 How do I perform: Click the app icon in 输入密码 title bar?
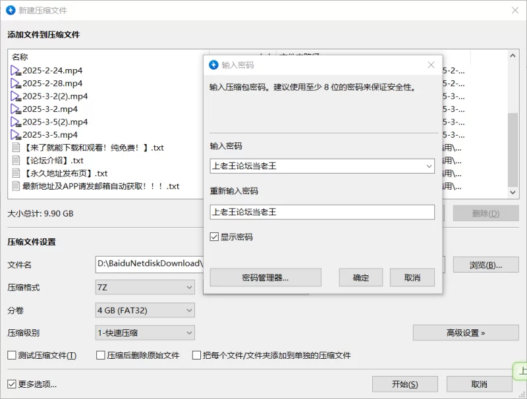coord(213,65)
